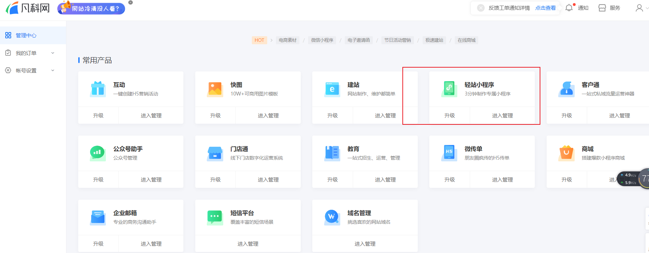Click the 我的订单 clipboard icon
The image size is (649, 253).
tap(8, 53)
